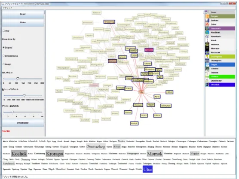The image size is (239, 179).
Task: Select Kutuk in the right actor list
Action: tap(220, 40)
